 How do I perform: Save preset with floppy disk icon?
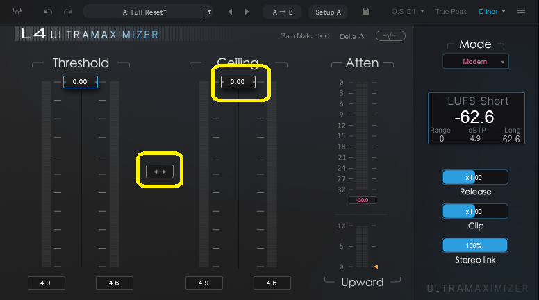coord(366,12)
